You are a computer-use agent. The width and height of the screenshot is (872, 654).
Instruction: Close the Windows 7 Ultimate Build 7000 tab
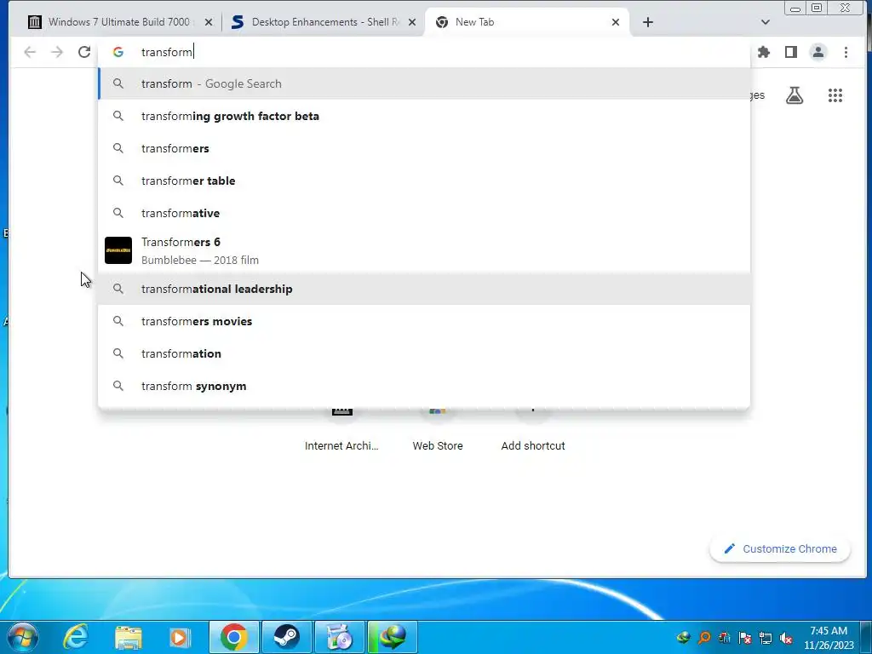click(209, 22)
